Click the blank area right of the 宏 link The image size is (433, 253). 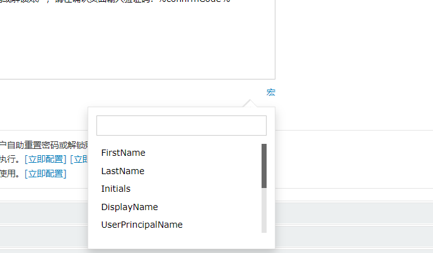tap(353, 93)
